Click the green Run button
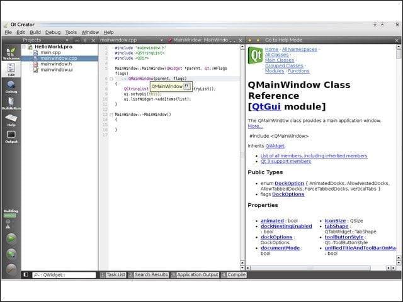This screenshot has height=302, width=403. pyautogui.click(x=11, y=238)
